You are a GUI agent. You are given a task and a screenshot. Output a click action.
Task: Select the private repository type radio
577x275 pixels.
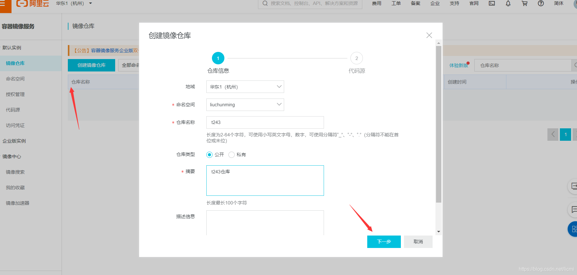[232, 155]
